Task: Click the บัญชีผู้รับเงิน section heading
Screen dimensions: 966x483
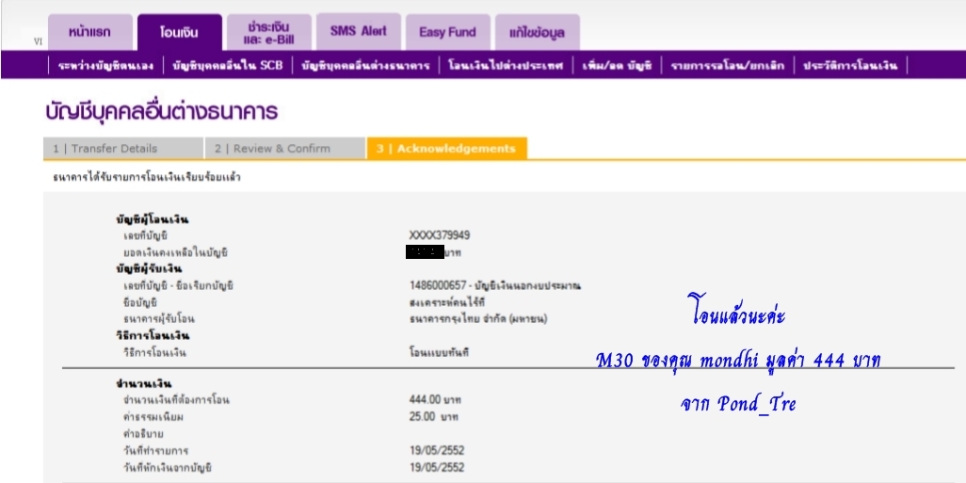Action: pyautogui.click(x=149, y=269)
